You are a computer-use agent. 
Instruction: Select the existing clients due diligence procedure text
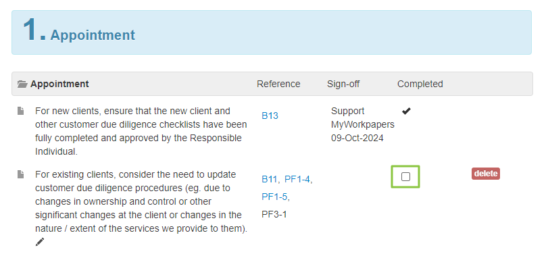point(141,201)
